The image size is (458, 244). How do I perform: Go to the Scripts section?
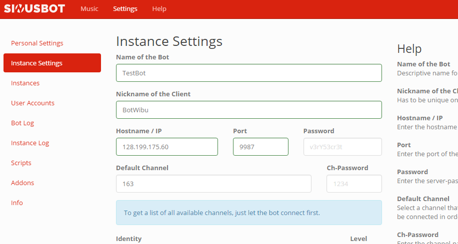click(x=21, y=163)
